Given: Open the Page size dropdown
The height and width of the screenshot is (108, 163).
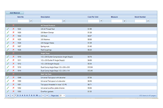Looking at the screenshot, I should pos(62,96).
